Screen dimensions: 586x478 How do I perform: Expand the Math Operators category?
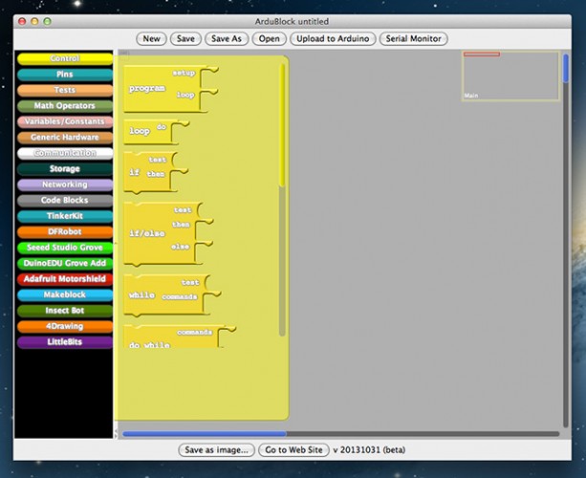point(64,106)
